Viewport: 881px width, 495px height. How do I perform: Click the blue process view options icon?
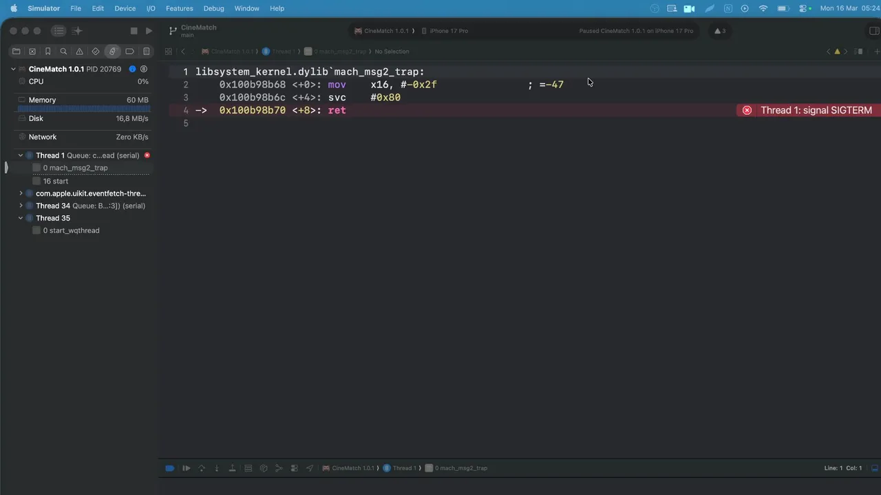pos(132,69)
